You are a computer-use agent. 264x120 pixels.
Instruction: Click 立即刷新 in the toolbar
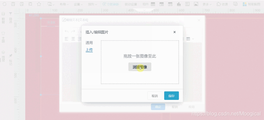pos(111,4)
